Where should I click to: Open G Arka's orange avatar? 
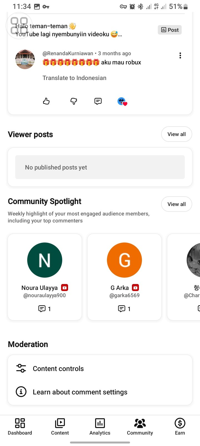[x=124, y=260]
